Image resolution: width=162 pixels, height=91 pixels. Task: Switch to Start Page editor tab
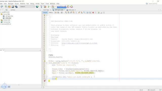click(x=46, y=10)
